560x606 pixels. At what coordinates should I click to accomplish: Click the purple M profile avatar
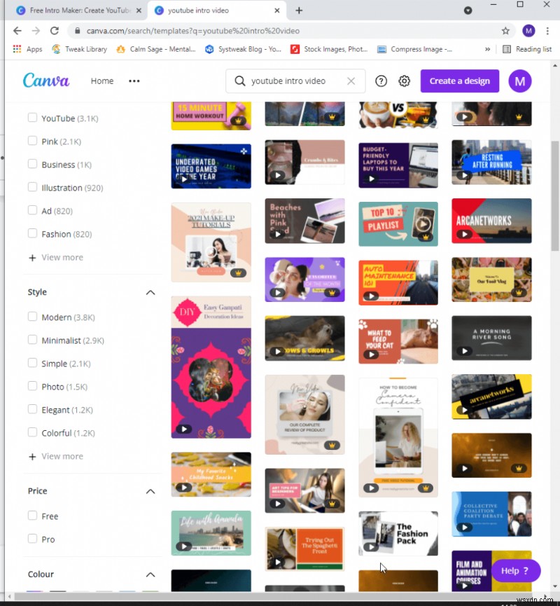(x=520, y=81)
